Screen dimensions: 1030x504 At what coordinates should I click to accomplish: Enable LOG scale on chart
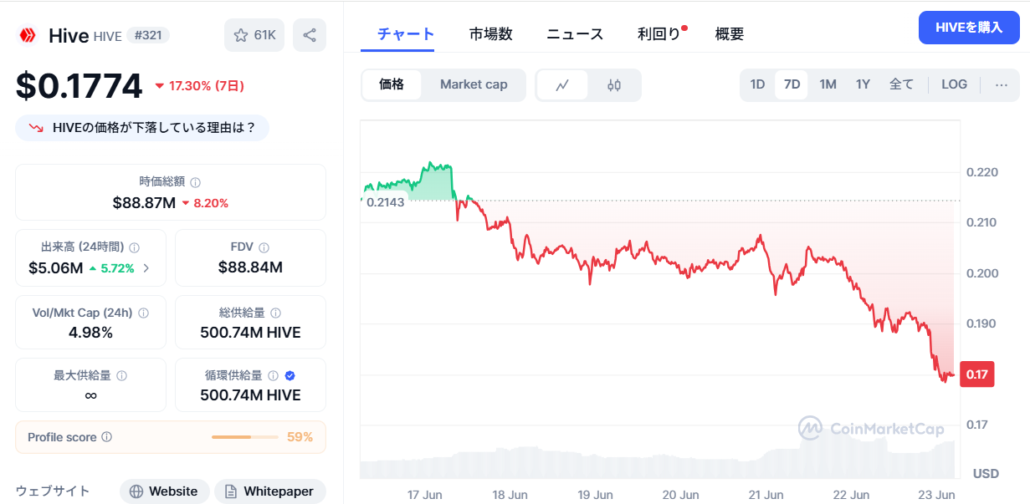pyautogui.click(x=954, y=84)
